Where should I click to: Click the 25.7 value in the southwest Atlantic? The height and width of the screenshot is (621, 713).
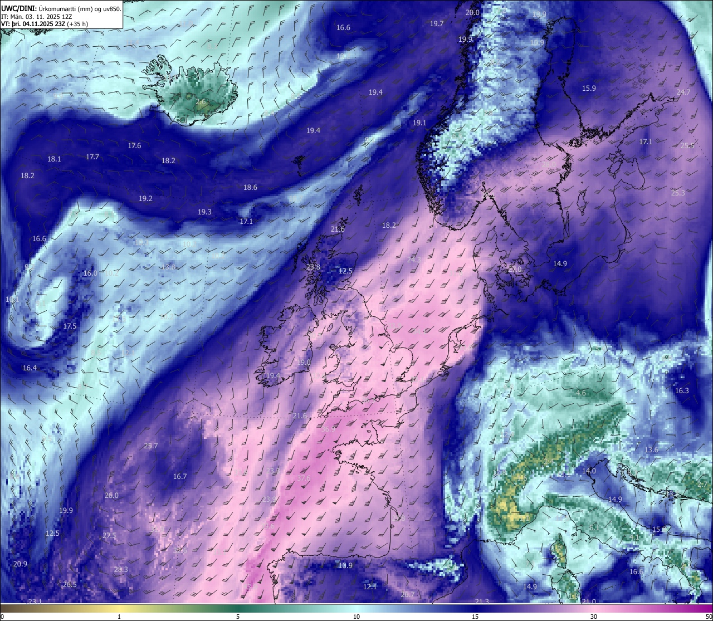(151, 446)
